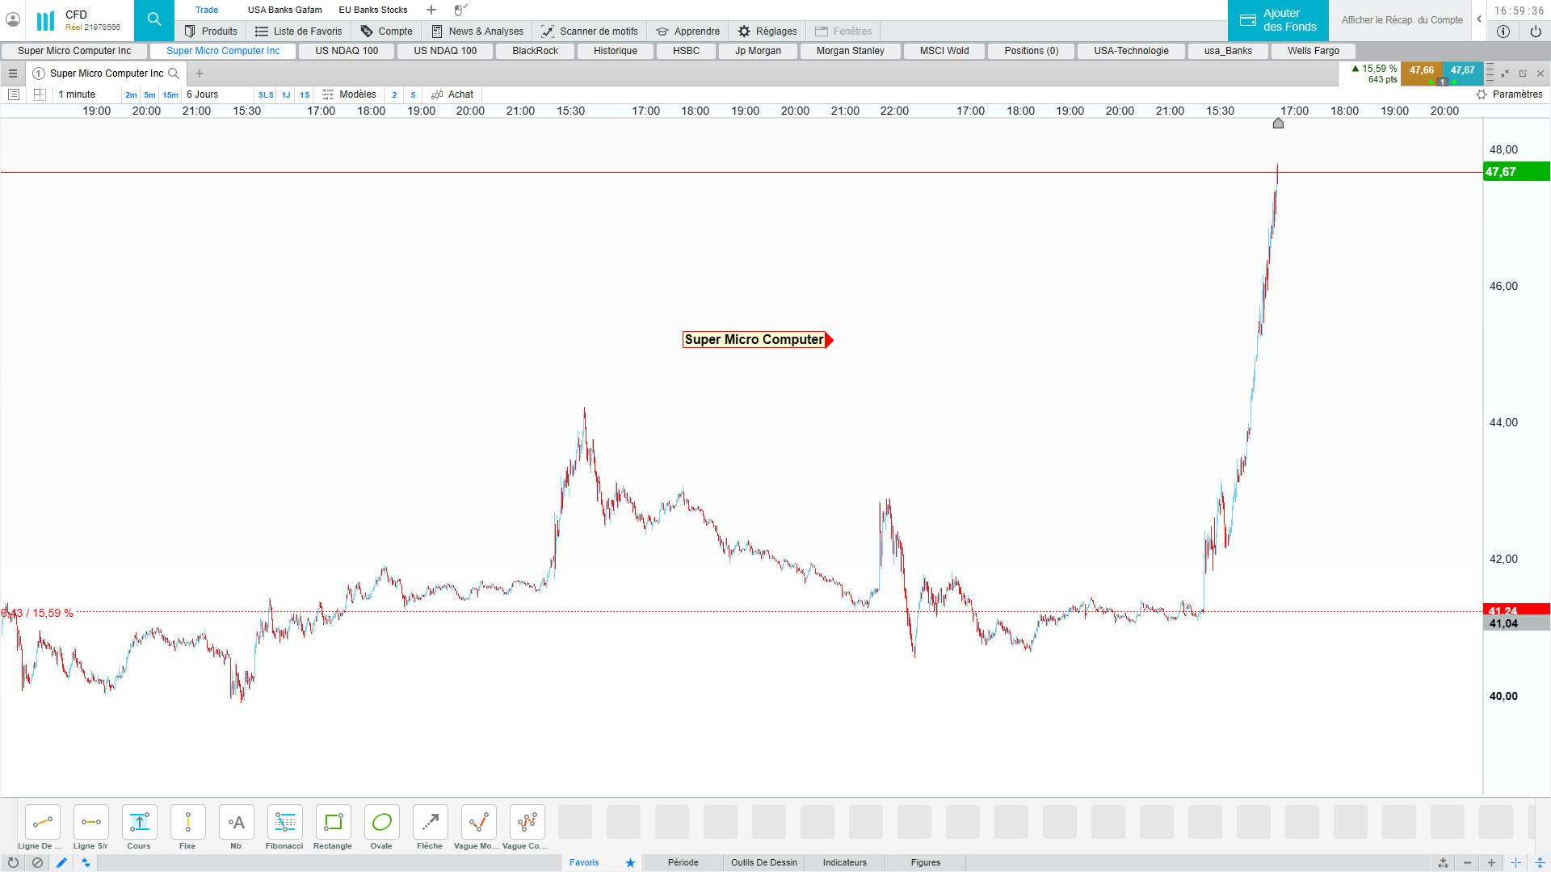Open the Indicateurs bottom tab
The width and height of the screenshot is (1551, 872).
(x=844, y=862)
